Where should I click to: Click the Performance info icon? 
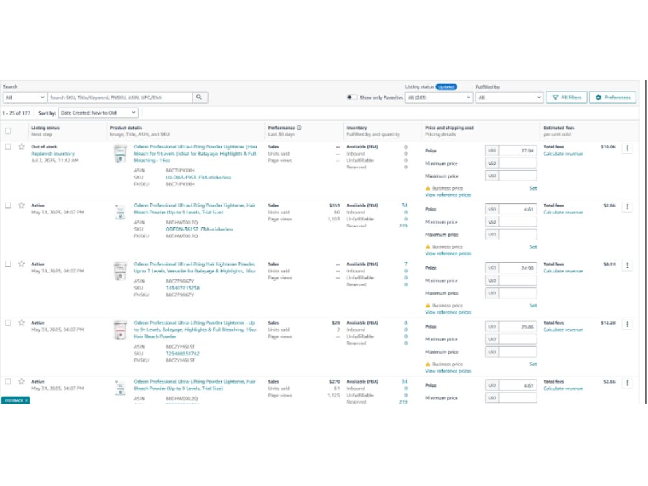299,128
